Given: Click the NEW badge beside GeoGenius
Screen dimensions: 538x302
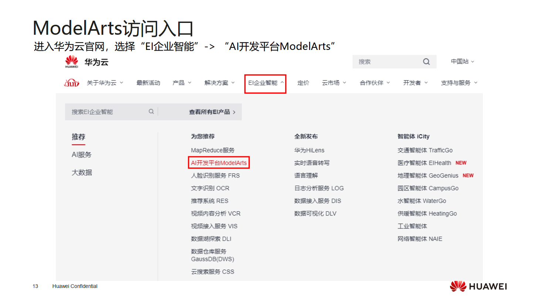Looking at the screenshot, I should click(x=468, y=176).
